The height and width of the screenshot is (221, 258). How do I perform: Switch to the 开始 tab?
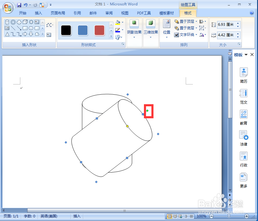click(x=22, y=13)
